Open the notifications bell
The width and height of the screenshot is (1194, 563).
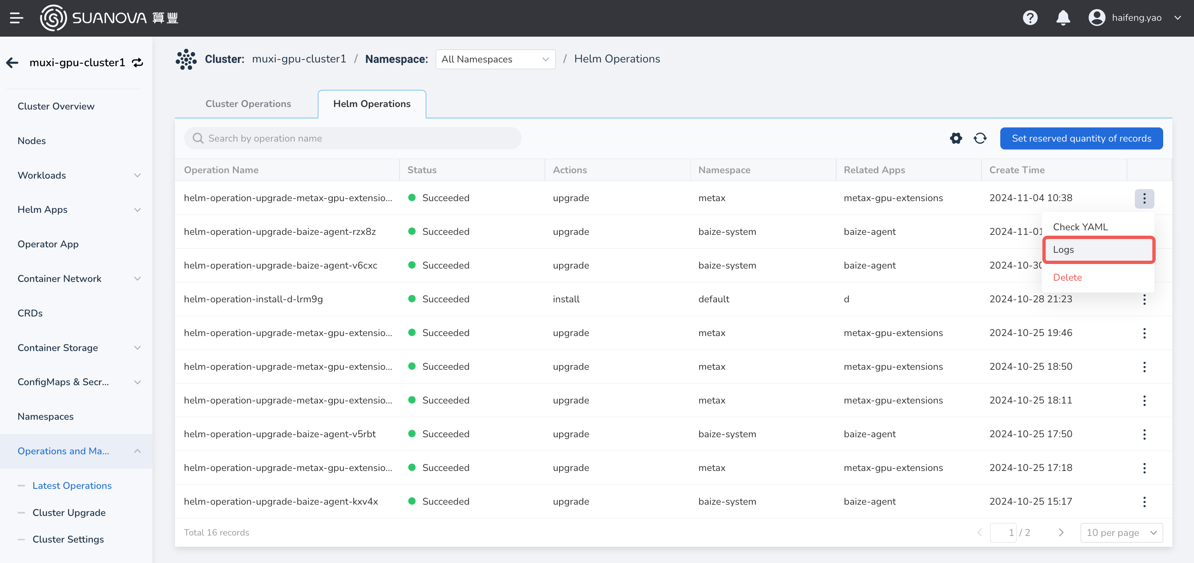coord(1063,18)
